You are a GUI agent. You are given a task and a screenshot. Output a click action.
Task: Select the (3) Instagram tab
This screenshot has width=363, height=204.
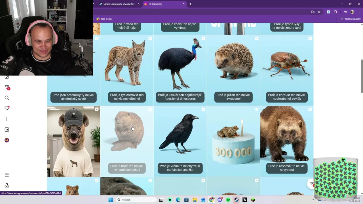[x=164, y=4]
